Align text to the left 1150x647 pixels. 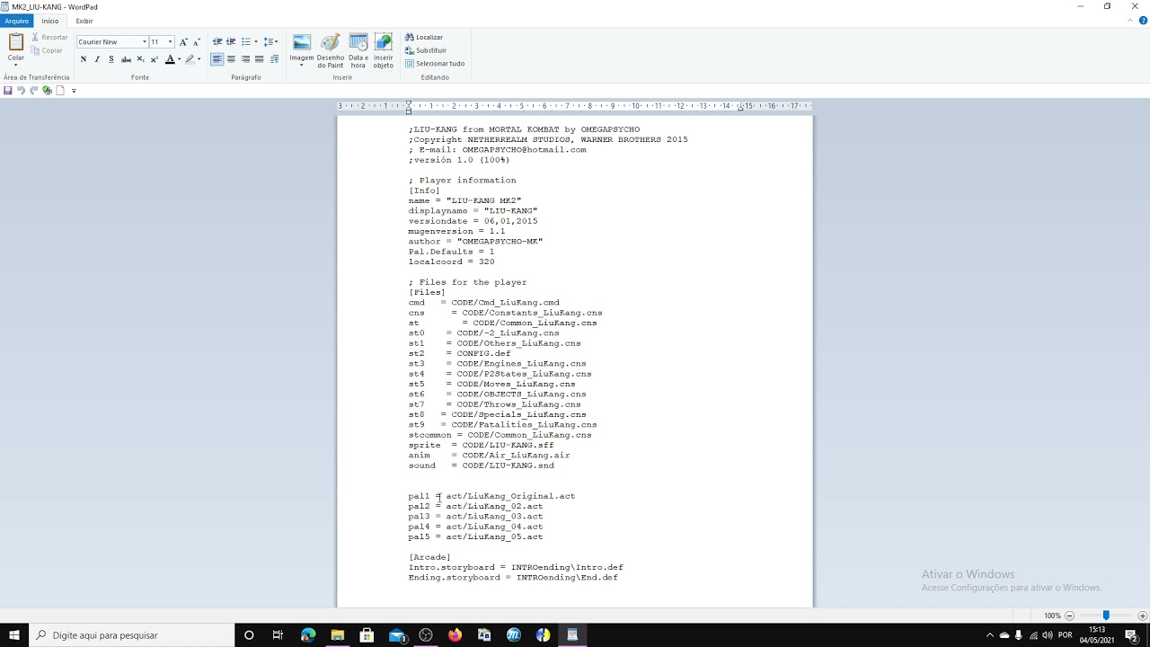click(217, 59)
